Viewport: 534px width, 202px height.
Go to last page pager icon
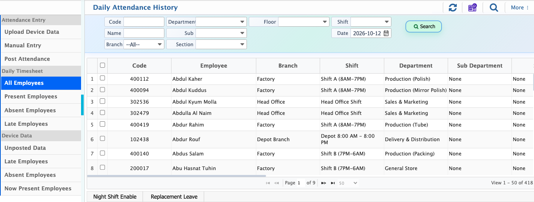[333, 183]
